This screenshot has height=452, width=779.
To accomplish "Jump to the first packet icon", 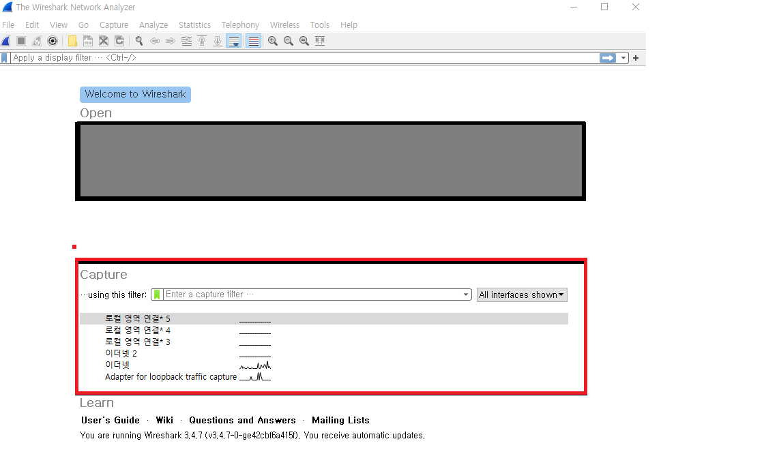I will 202,41.
